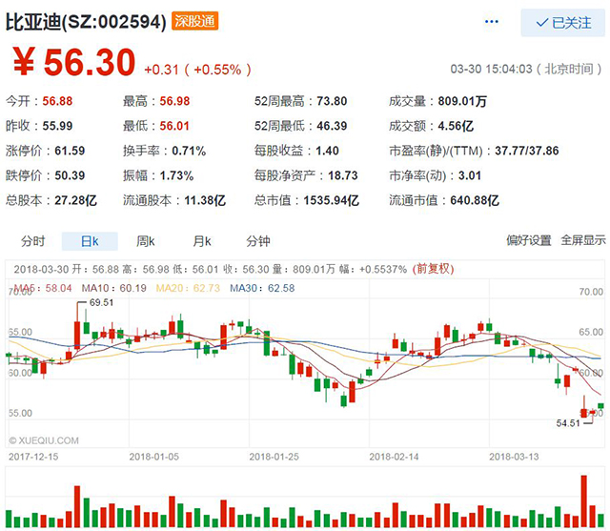Open the 月k chart tab

click(x=202, y=241)
